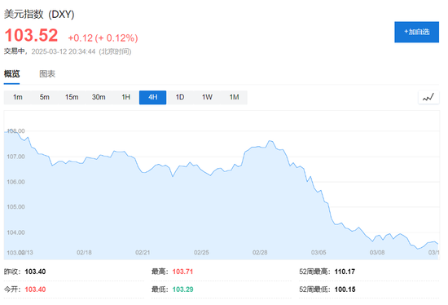
Task: Select the 概览 tab
Action: click(11, 74)
